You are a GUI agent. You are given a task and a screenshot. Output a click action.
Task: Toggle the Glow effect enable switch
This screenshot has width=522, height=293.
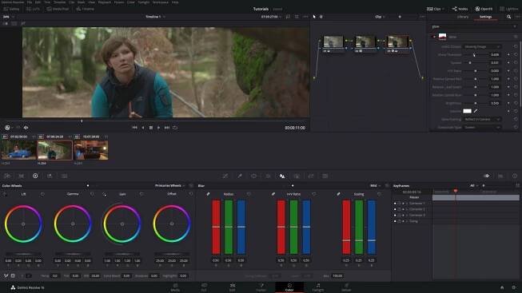tap(434, 37)
